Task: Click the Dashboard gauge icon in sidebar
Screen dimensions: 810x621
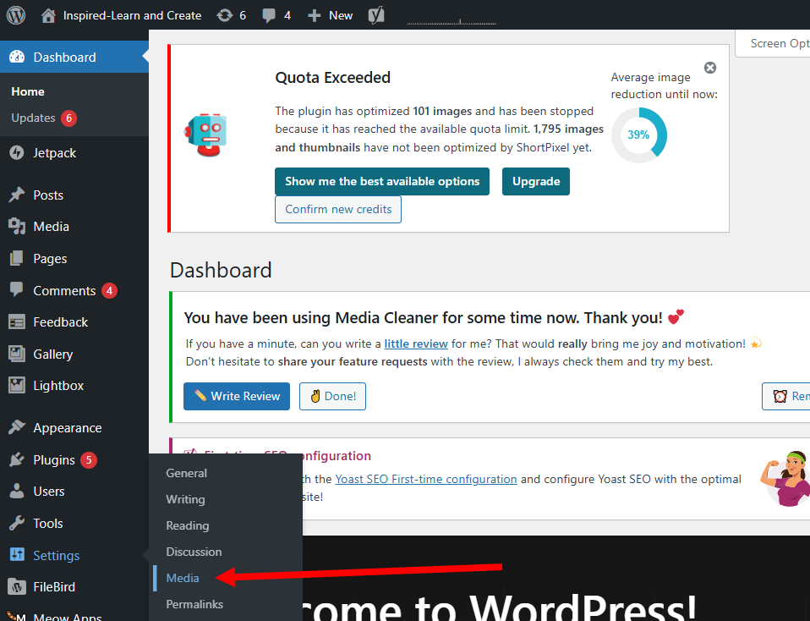Action: tap(17, 57)
